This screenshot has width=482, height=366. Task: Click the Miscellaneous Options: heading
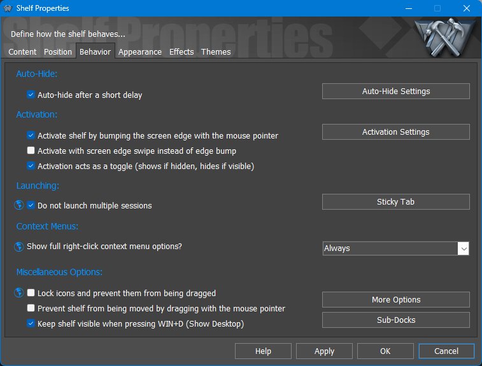coord(59,272)
